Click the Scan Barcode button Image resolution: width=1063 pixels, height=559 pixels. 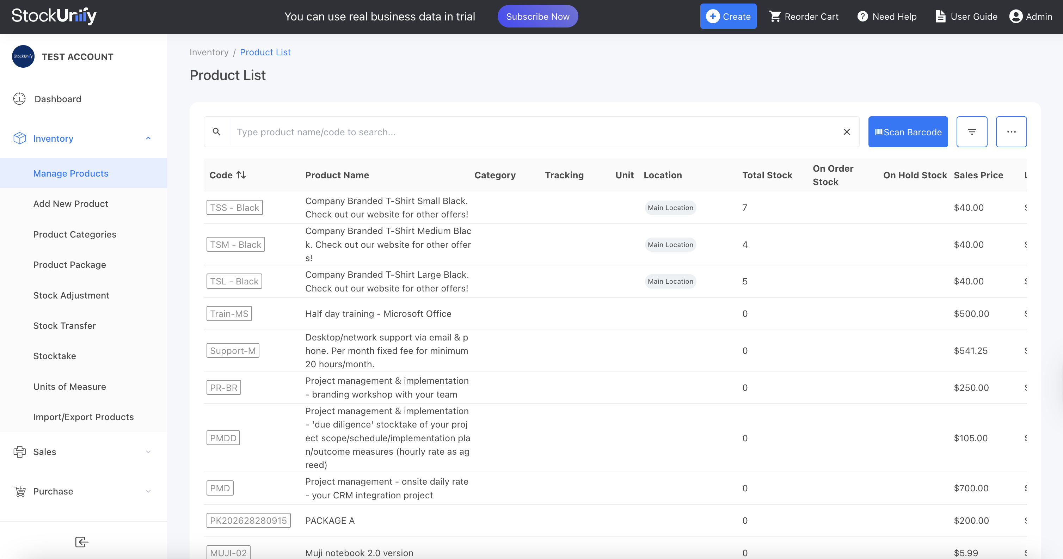(908, 131)
